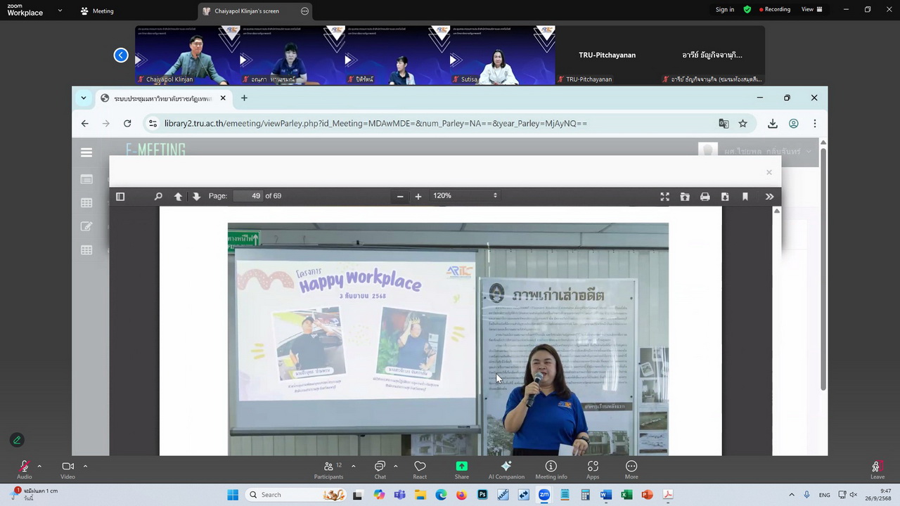900x506 pixels.
Task: Bookmark this page with the star
Action: [742, 124]
